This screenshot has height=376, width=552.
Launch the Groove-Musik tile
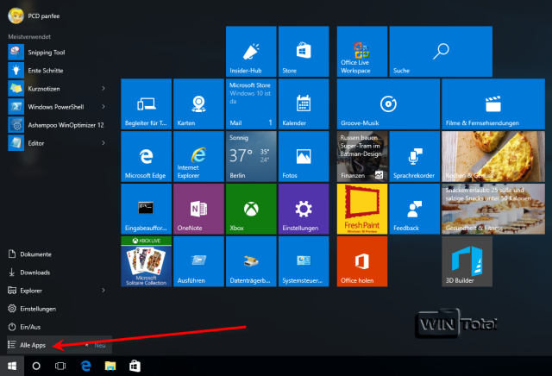pos(388,103)
